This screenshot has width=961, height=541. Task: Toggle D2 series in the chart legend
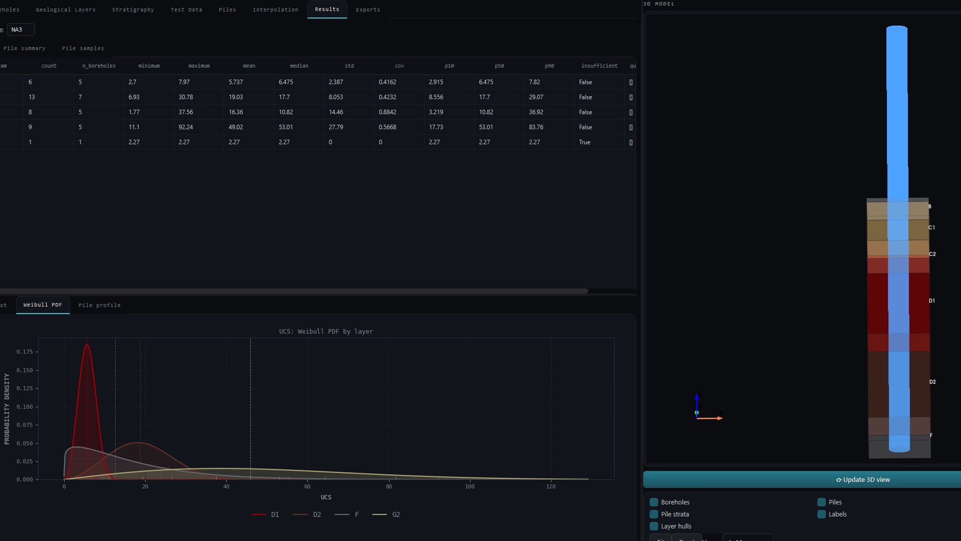click(x=307, y=514)
